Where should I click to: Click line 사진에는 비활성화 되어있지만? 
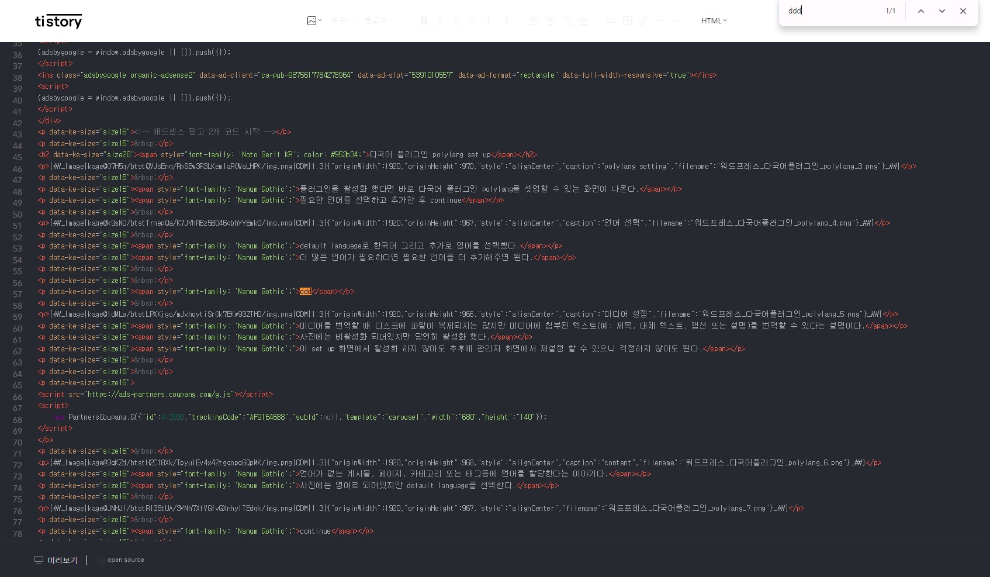pos(285,337)
